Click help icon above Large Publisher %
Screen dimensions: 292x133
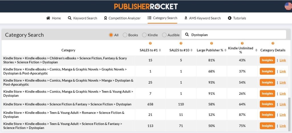coord(212,43)
